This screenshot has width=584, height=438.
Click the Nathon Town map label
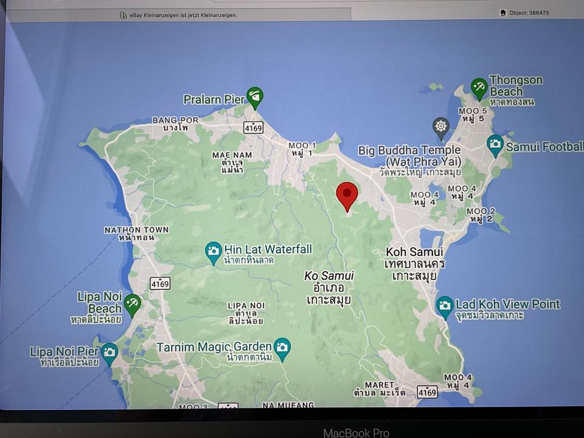point(136,230)
